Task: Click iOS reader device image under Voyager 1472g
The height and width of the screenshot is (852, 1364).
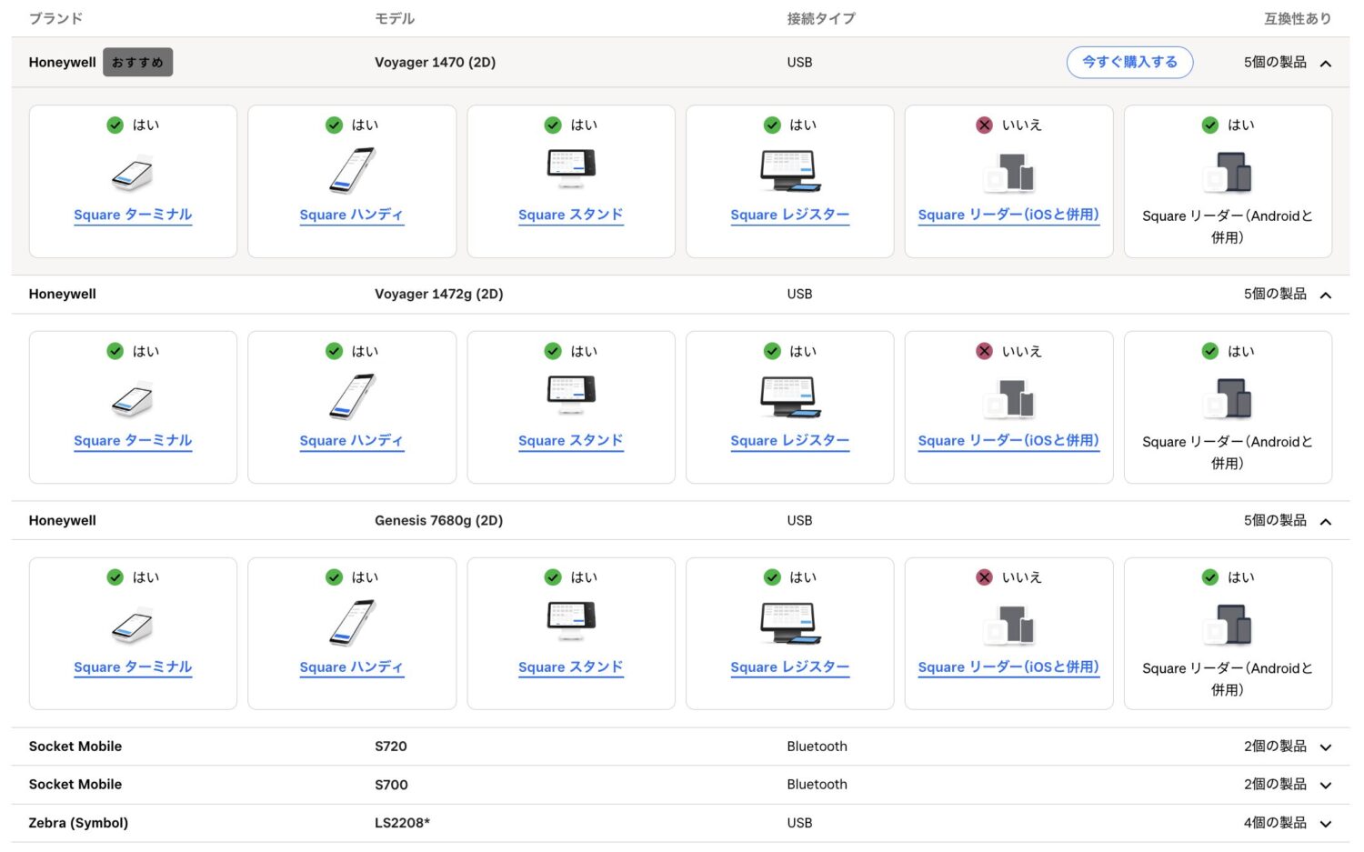Action: (1008, 398)
